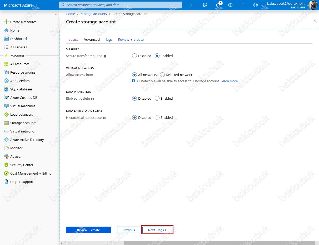Click info icon next to Hierarchical namespace
The image size is (319, 245).
click(104, 118)
